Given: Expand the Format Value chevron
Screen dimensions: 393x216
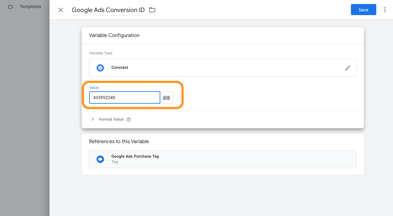Looking at the screenshot, I should (93, 119).
